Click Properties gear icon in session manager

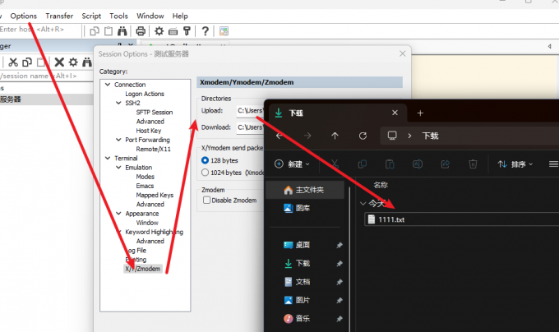click(73, 62)
